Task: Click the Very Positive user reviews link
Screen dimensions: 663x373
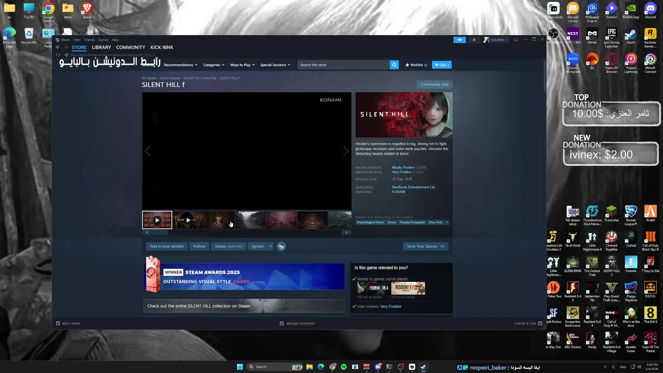Action: [391, 306]
